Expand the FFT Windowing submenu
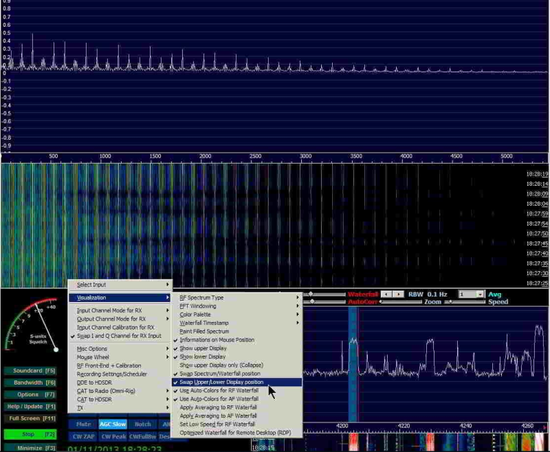550x452 pixels. [198, 306]
